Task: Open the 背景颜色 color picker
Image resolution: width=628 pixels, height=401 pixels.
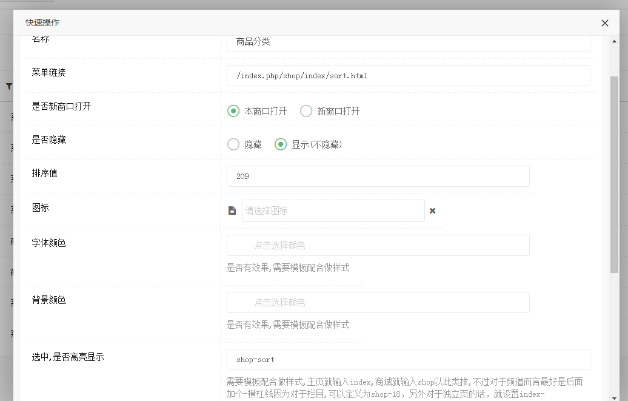Action: [x=378, y=303]
